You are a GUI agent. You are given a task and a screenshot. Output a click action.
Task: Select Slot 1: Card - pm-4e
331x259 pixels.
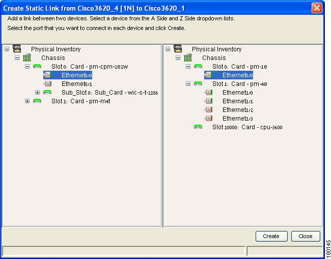(240, 84)
